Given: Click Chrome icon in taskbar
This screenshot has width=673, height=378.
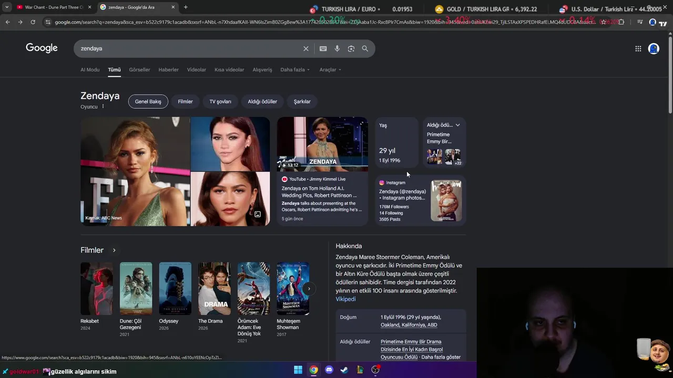Looking at the screenshot, I should (x=313, y=370).
